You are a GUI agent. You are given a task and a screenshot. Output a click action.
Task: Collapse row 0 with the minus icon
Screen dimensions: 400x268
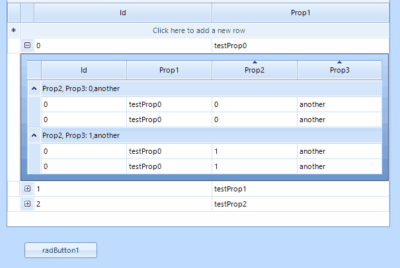coord(27,46)
